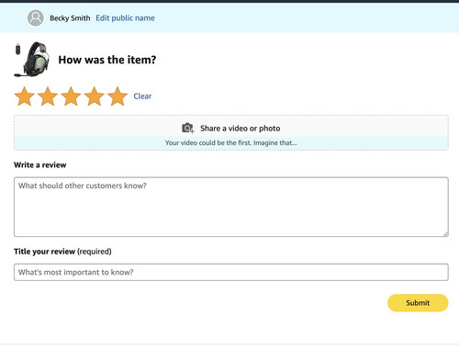Click the 'Becky Smith' name text
The height and width of the screenshot is (349, 459).
tap(70, 18)
